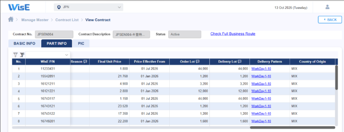Switch to the BASIC INFO tab
The width and height of the screenshot is (344, 132).
[24, 44]
